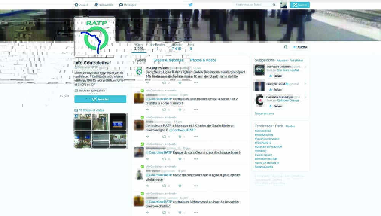Open Notifications in top bar
This screenshot has height=216, width=381.
104,5
